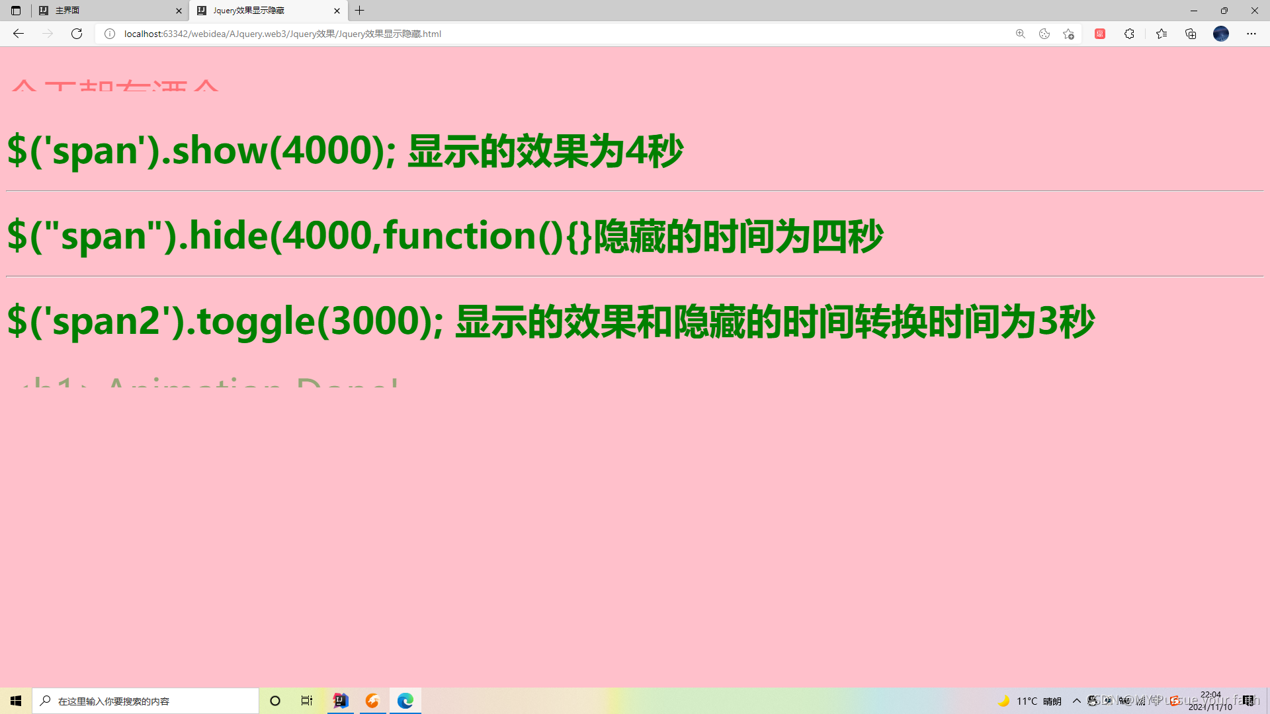Click the browser back arrow
This screenshot has height=714, width=1270.
click(19, 34)
